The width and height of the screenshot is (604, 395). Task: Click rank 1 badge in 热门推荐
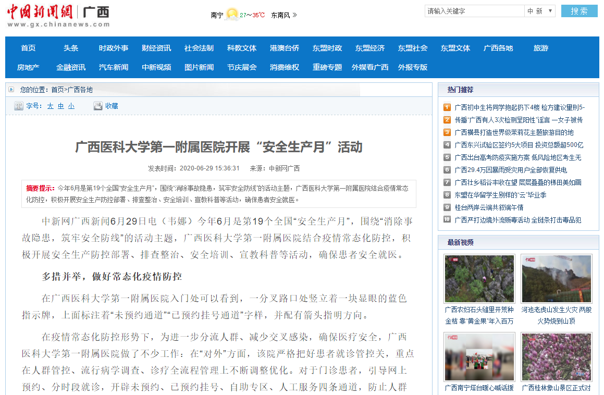[447, 107]
